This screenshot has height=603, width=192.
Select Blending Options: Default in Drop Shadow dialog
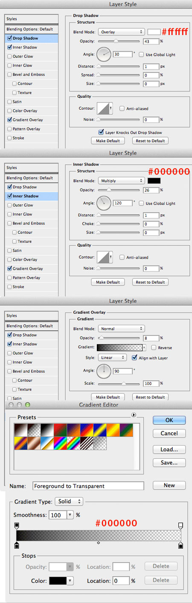click(x=31, y=29)
